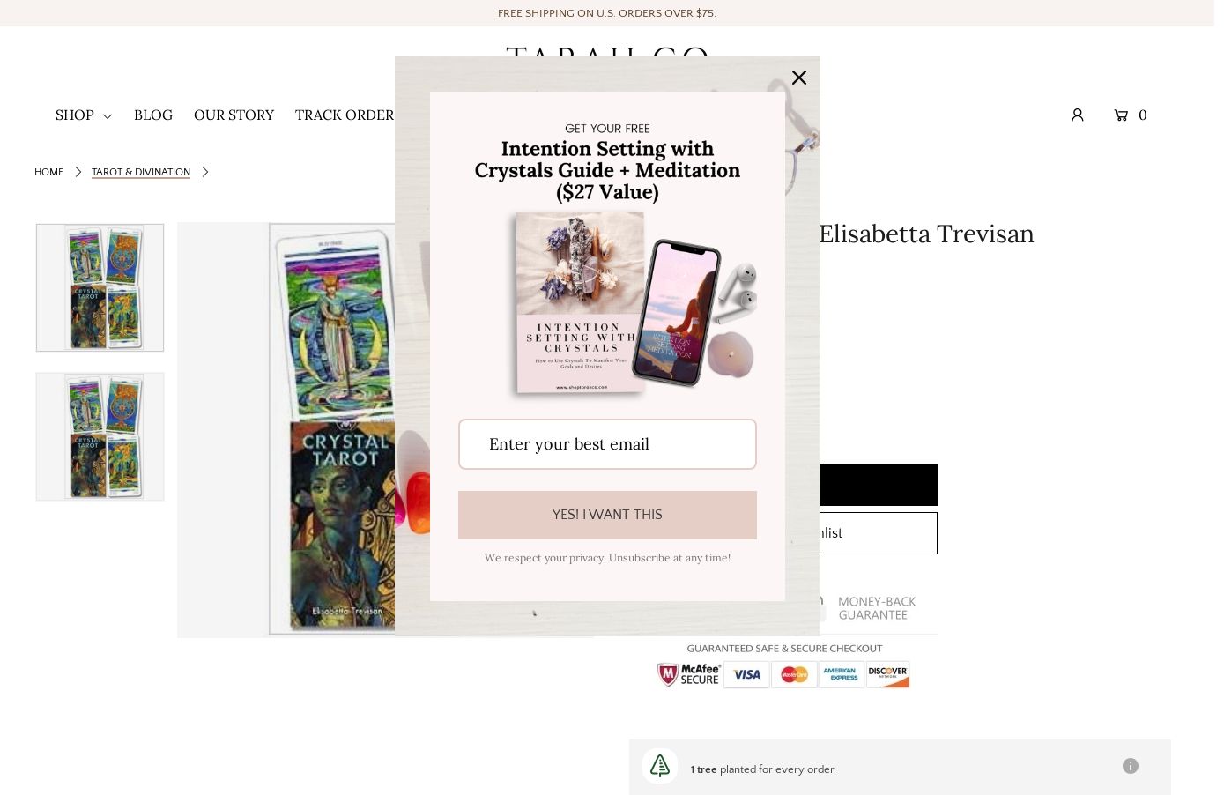Click the Discover card icon
The height and width of the screenshot is (795, 1224).
click(x=887, y=674)
